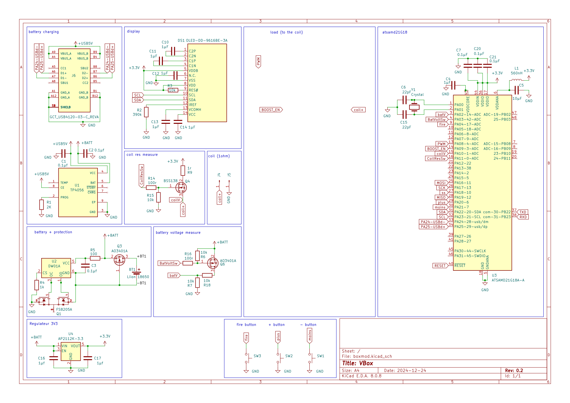Select the R3 10k resistor symbol
The width and height of the screenshot is (570, 403).
(x=173, y=90)
